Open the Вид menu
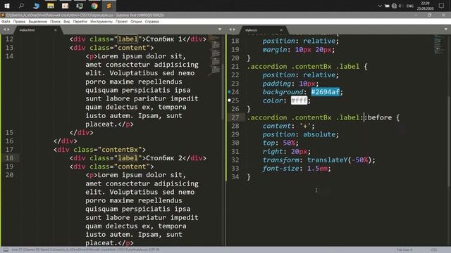Image resolution: width=451 pixels, height=253 pixels. coord(67,22)
